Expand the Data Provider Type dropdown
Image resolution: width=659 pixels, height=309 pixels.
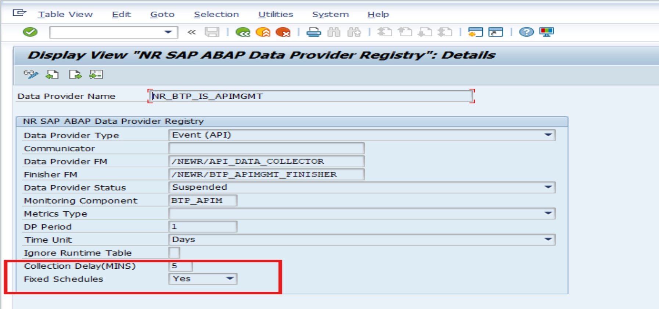click(548, 135)
